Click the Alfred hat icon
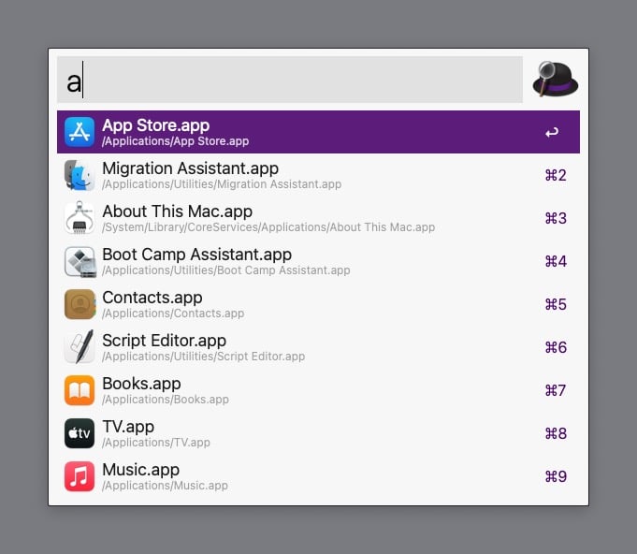Screen dimensions: 637x554 click(555, 80)
